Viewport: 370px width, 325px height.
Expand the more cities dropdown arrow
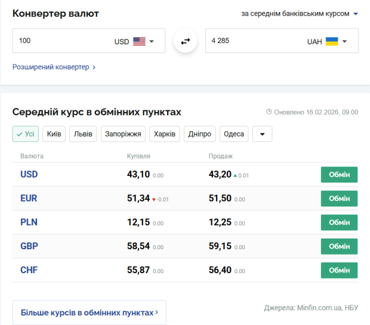point(262,134)
